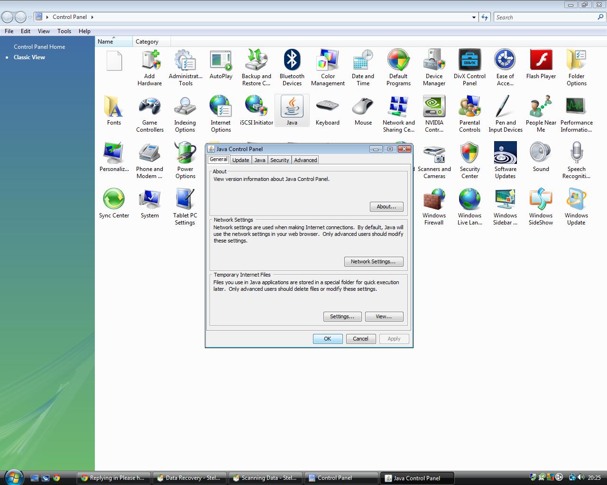Sort by the Name column header
607x485 pixels.
click(x=114, y=42)
